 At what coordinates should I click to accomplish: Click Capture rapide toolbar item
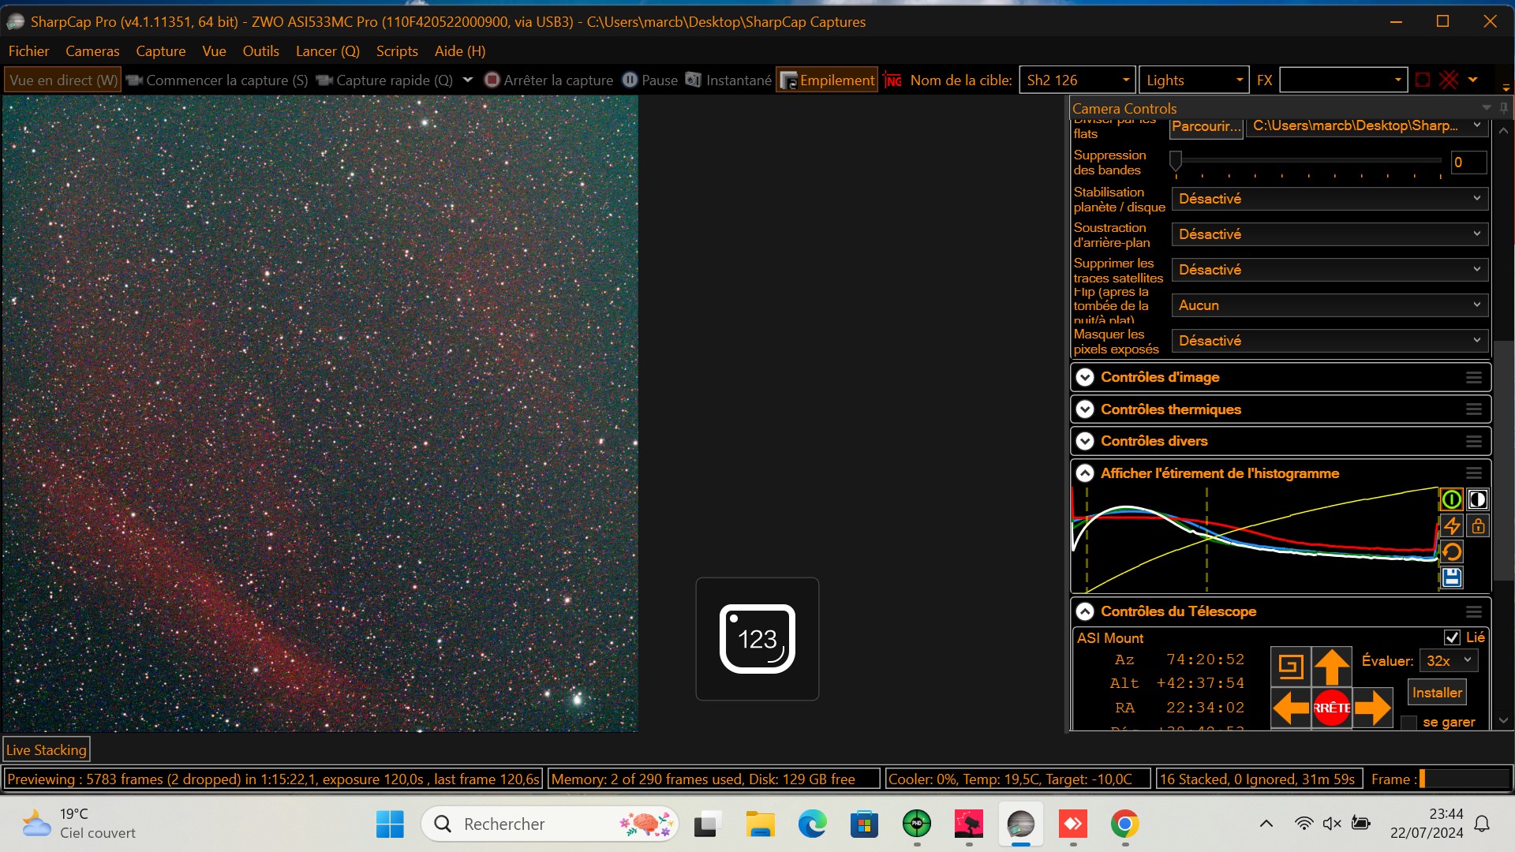[384, 80]
